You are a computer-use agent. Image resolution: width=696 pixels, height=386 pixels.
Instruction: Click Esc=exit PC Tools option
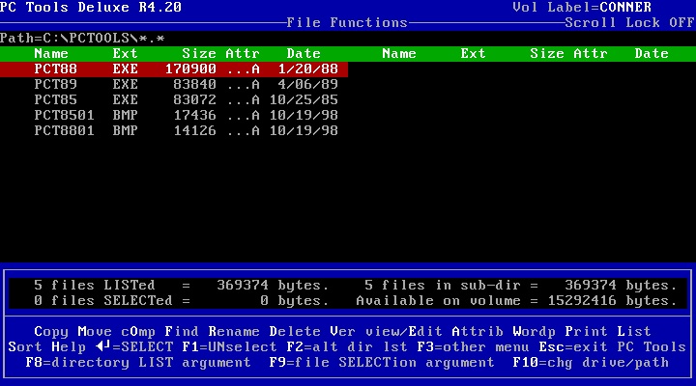pos(613,346)
